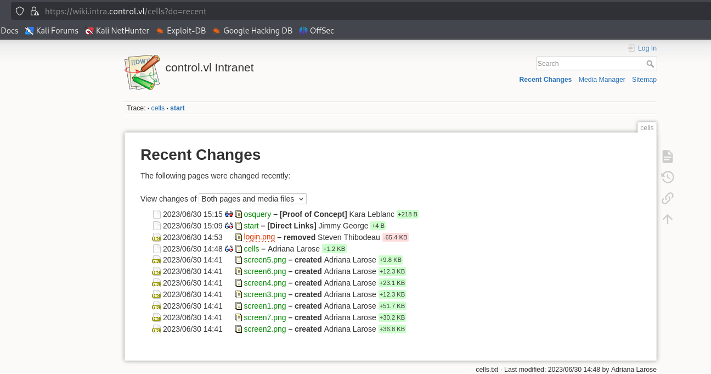The image size is (711, 374).
Task: Click the Backlinks chain icon
Action: click(x=667, y=198)
